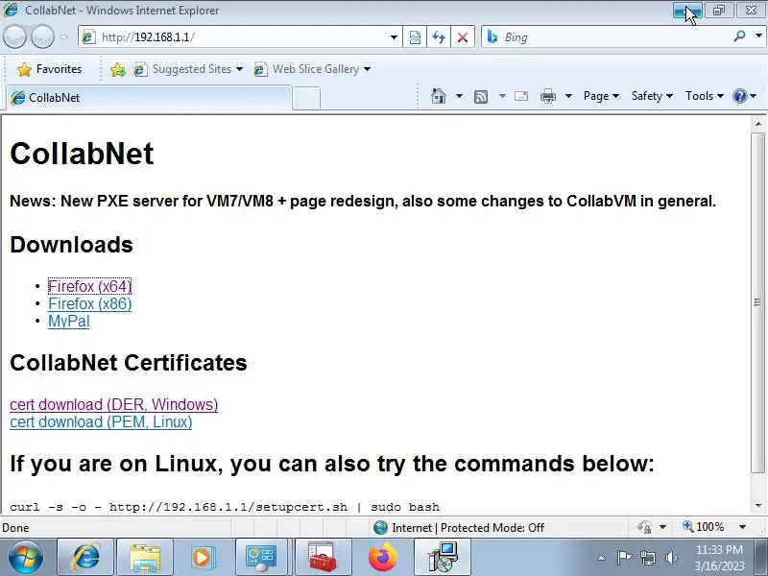Image resolution: width=768 pixels, height=576 pixels.
Task: Click Internet Protected Mode status zone
Action: pyautogui.click(x=459, y=527)
